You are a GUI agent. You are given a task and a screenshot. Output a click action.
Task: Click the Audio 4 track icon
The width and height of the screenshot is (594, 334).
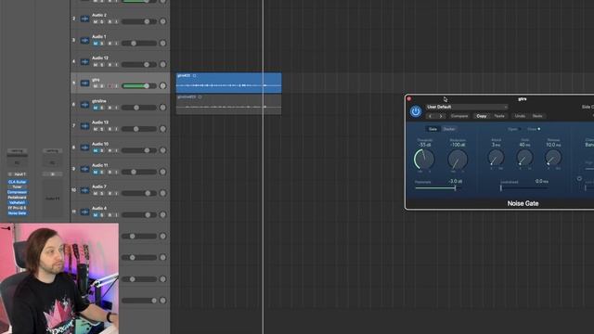tap(84, 212)
